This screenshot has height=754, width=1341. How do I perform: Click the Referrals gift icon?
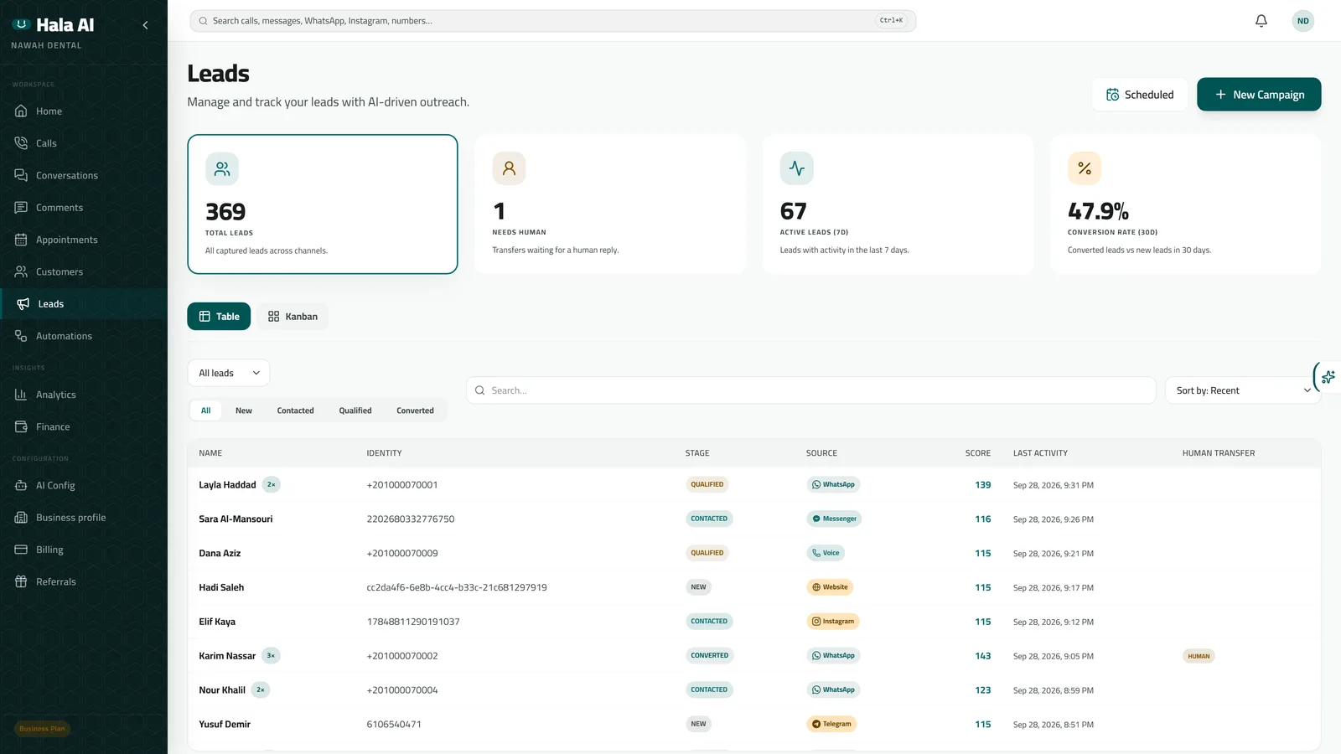click(21, 581)
